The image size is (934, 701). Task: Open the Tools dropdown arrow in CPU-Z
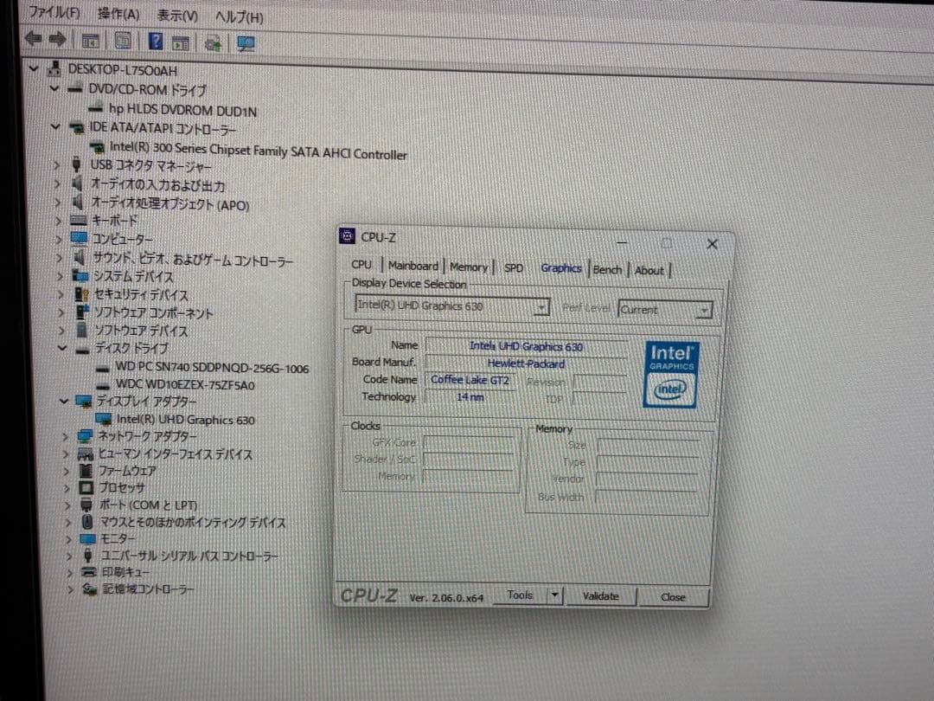click(x=554, y=595)
